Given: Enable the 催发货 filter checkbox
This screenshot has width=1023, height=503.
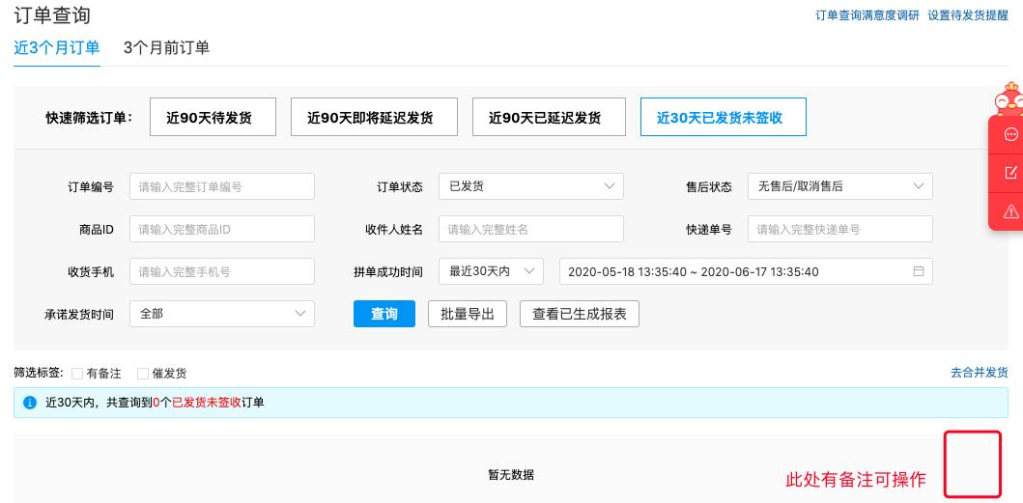Looking at the screenshot, I should click(x=143, y=374).
